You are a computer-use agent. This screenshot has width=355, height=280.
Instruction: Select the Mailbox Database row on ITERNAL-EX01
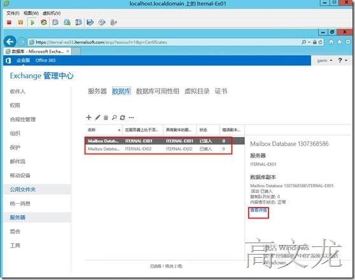[165, 141]
